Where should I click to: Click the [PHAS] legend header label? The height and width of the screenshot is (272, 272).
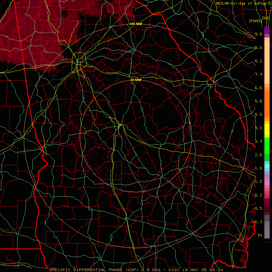click(255, 21)
